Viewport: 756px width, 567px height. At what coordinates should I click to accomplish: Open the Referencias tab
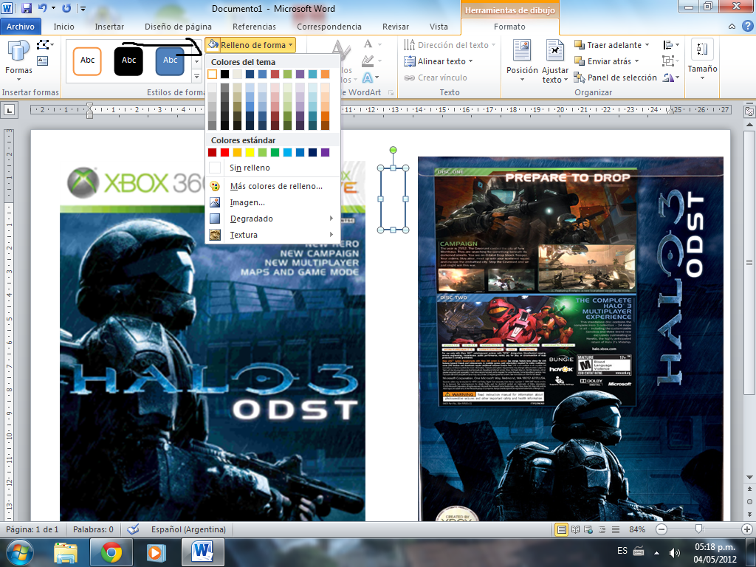pyautogui.click(x=254, y=27)
